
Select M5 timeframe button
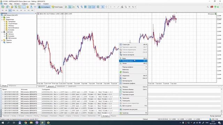(x=6, y=10)
